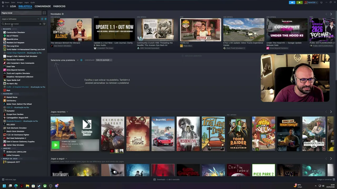
Task: Open advanced filter options icon beside search
Action: (44, 24)
